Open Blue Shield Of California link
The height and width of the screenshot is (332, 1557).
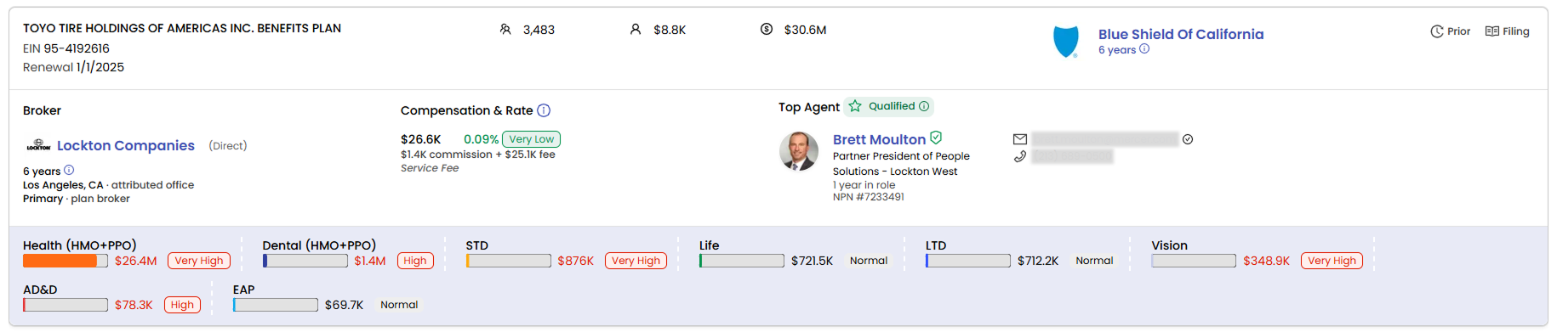click(x=1180, y=34)
